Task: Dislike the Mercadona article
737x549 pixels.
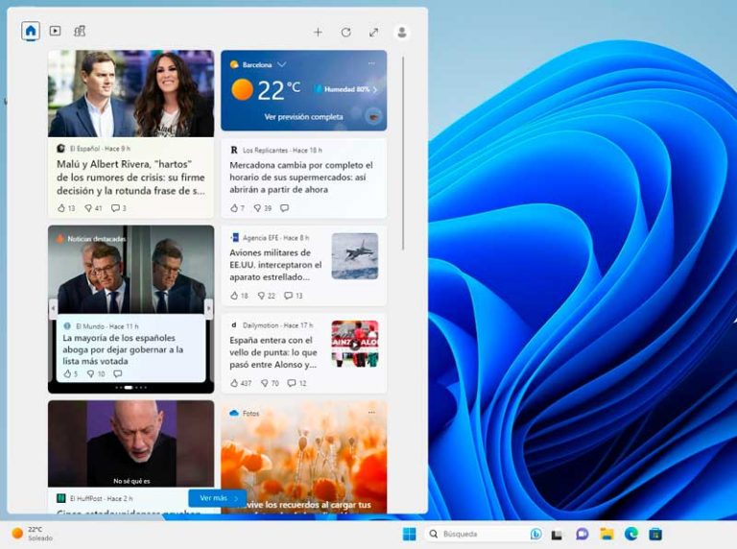Action: [259, 207]
